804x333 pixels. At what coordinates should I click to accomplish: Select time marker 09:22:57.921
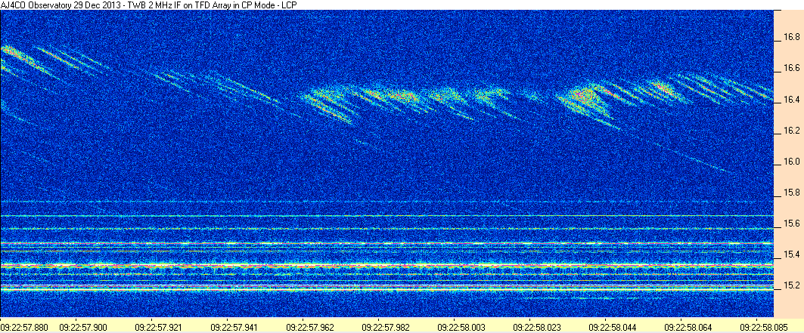point(159,325)
